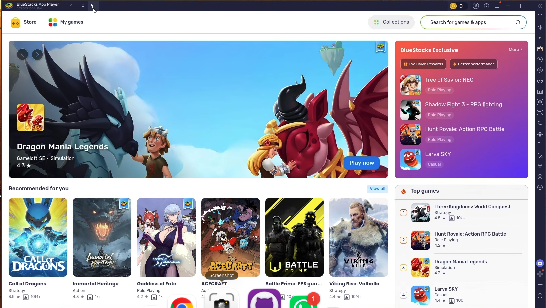The height and width of the screenshot is (308, 546).
Task: Click the Tree of Savior Role Playing tag
Action: [x=439, y=90]
